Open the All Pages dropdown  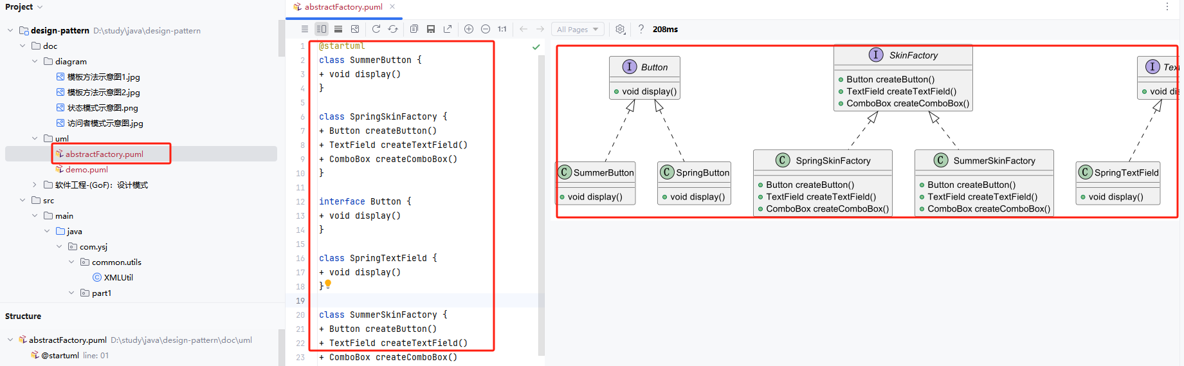[577, 29]
